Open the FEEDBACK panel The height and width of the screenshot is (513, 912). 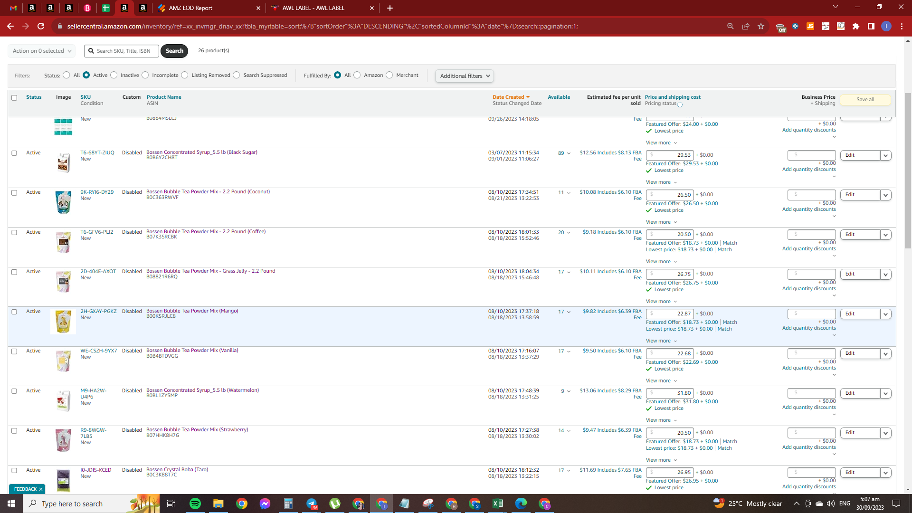pos(25,489)
